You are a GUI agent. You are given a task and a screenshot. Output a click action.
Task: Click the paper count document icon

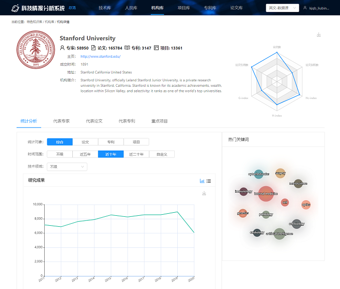click(x=93, y=48)
